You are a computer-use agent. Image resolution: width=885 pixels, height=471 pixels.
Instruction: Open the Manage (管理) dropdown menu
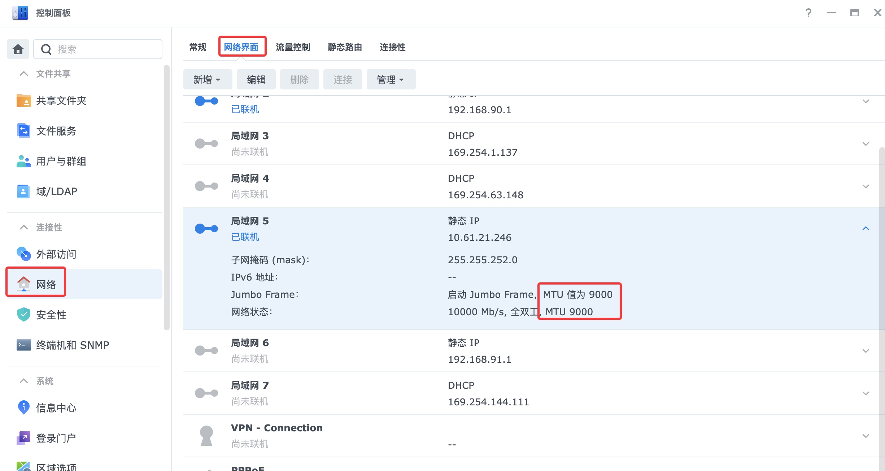[391, 80]
